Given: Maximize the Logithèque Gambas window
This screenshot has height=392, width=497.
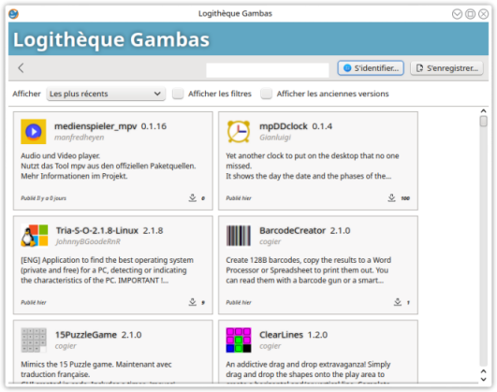Looking at the screenshot, I should [470, 14].
